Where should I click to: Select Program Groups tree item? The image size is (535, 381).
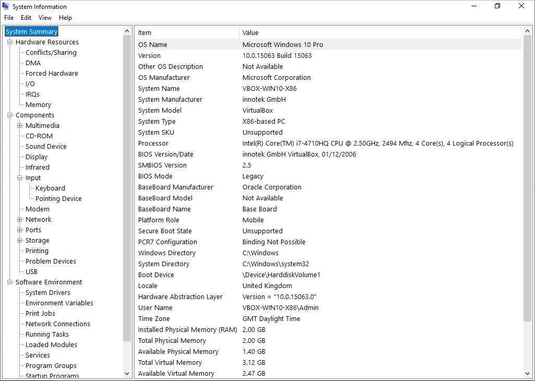[51, 366]
